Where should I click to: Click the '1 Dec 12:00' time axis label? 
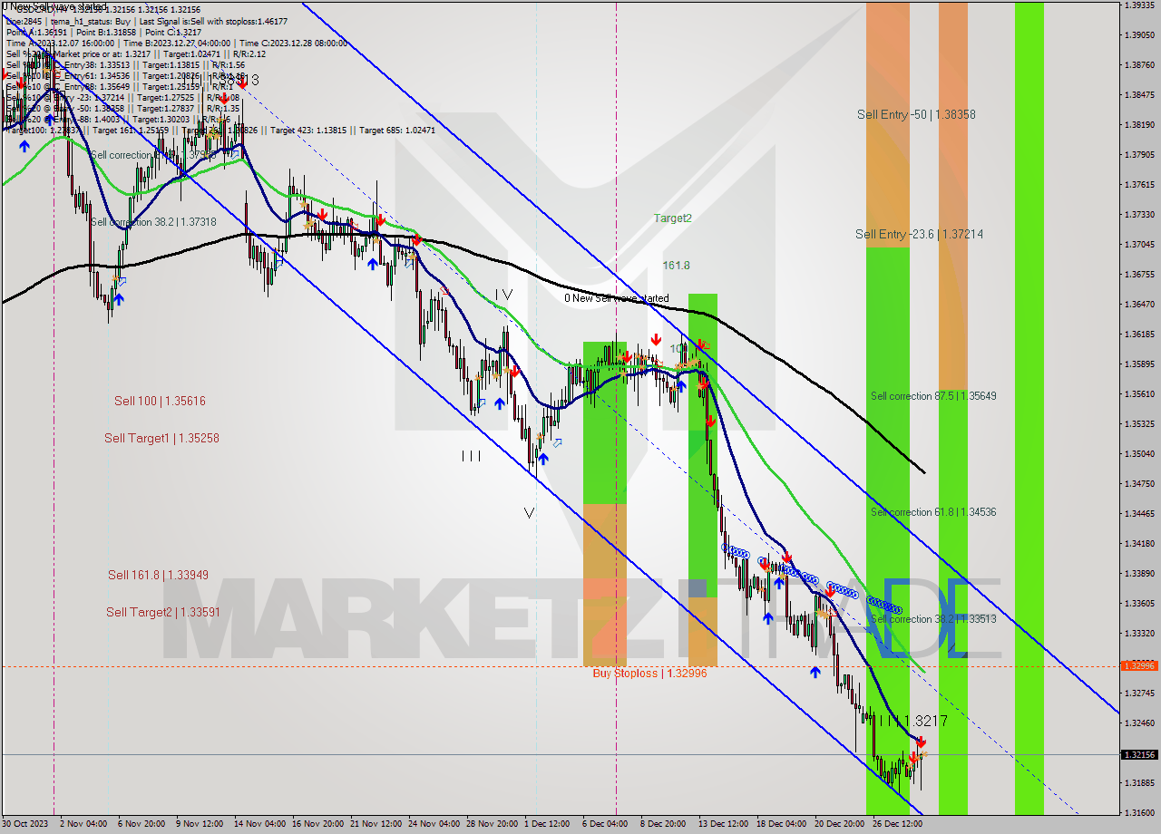pyautogui.click(x=547, y=824)
